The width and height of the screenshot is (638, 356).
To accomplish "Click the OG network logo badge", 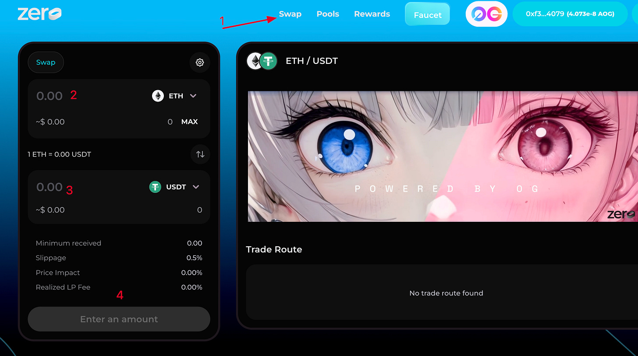I will (486, 14).
